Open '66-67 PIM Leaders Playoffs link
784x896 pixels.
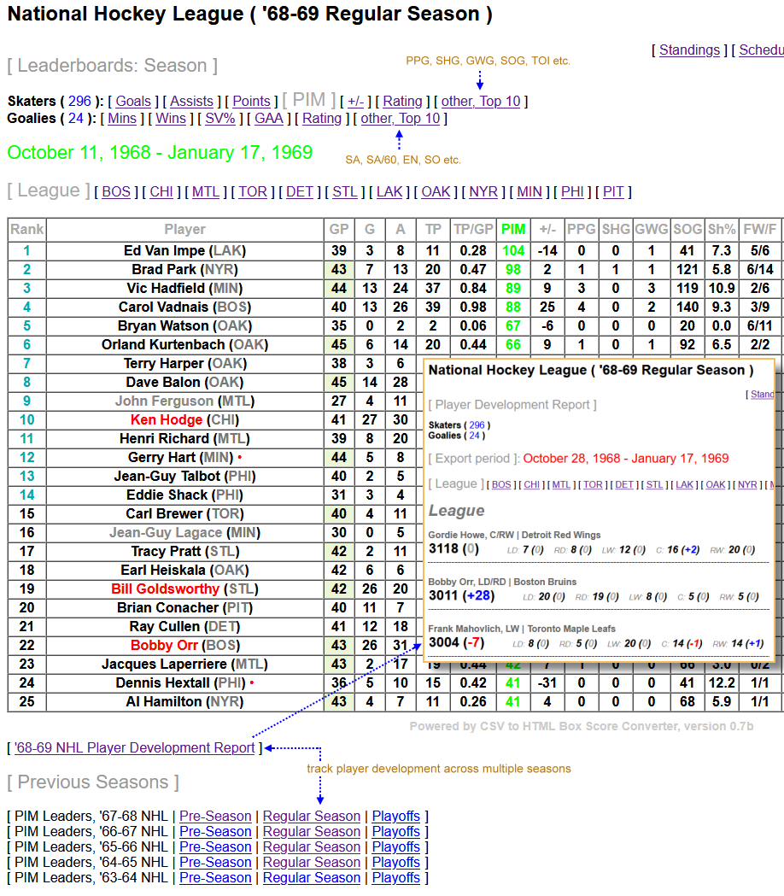(396, 832)
